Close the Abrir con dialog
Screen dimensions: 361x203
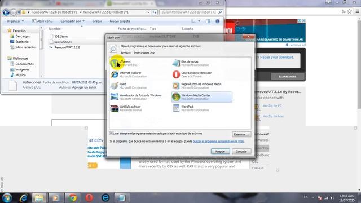click(248, 37)
